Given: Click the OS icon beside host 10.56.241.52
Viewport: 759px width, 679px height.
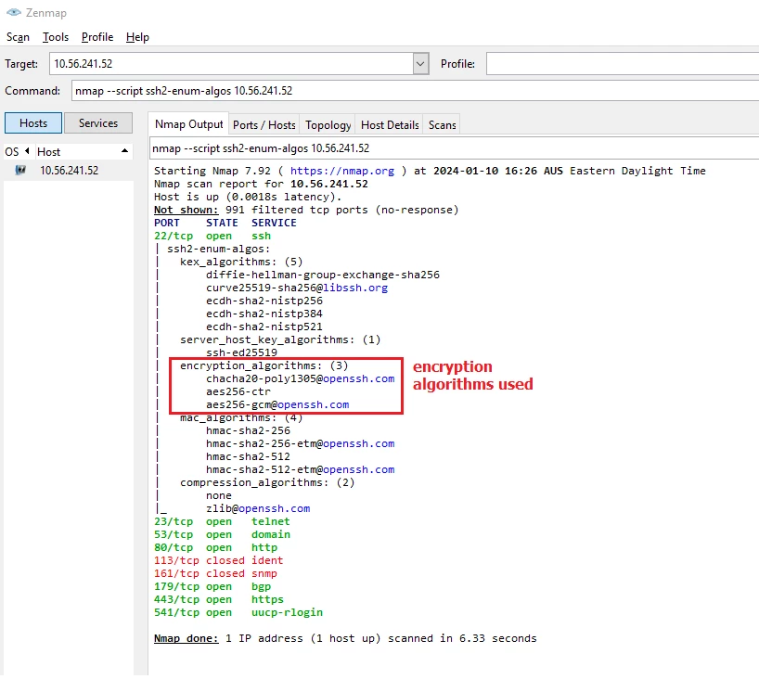Looking at the screenshot, I should click(20, 171).
